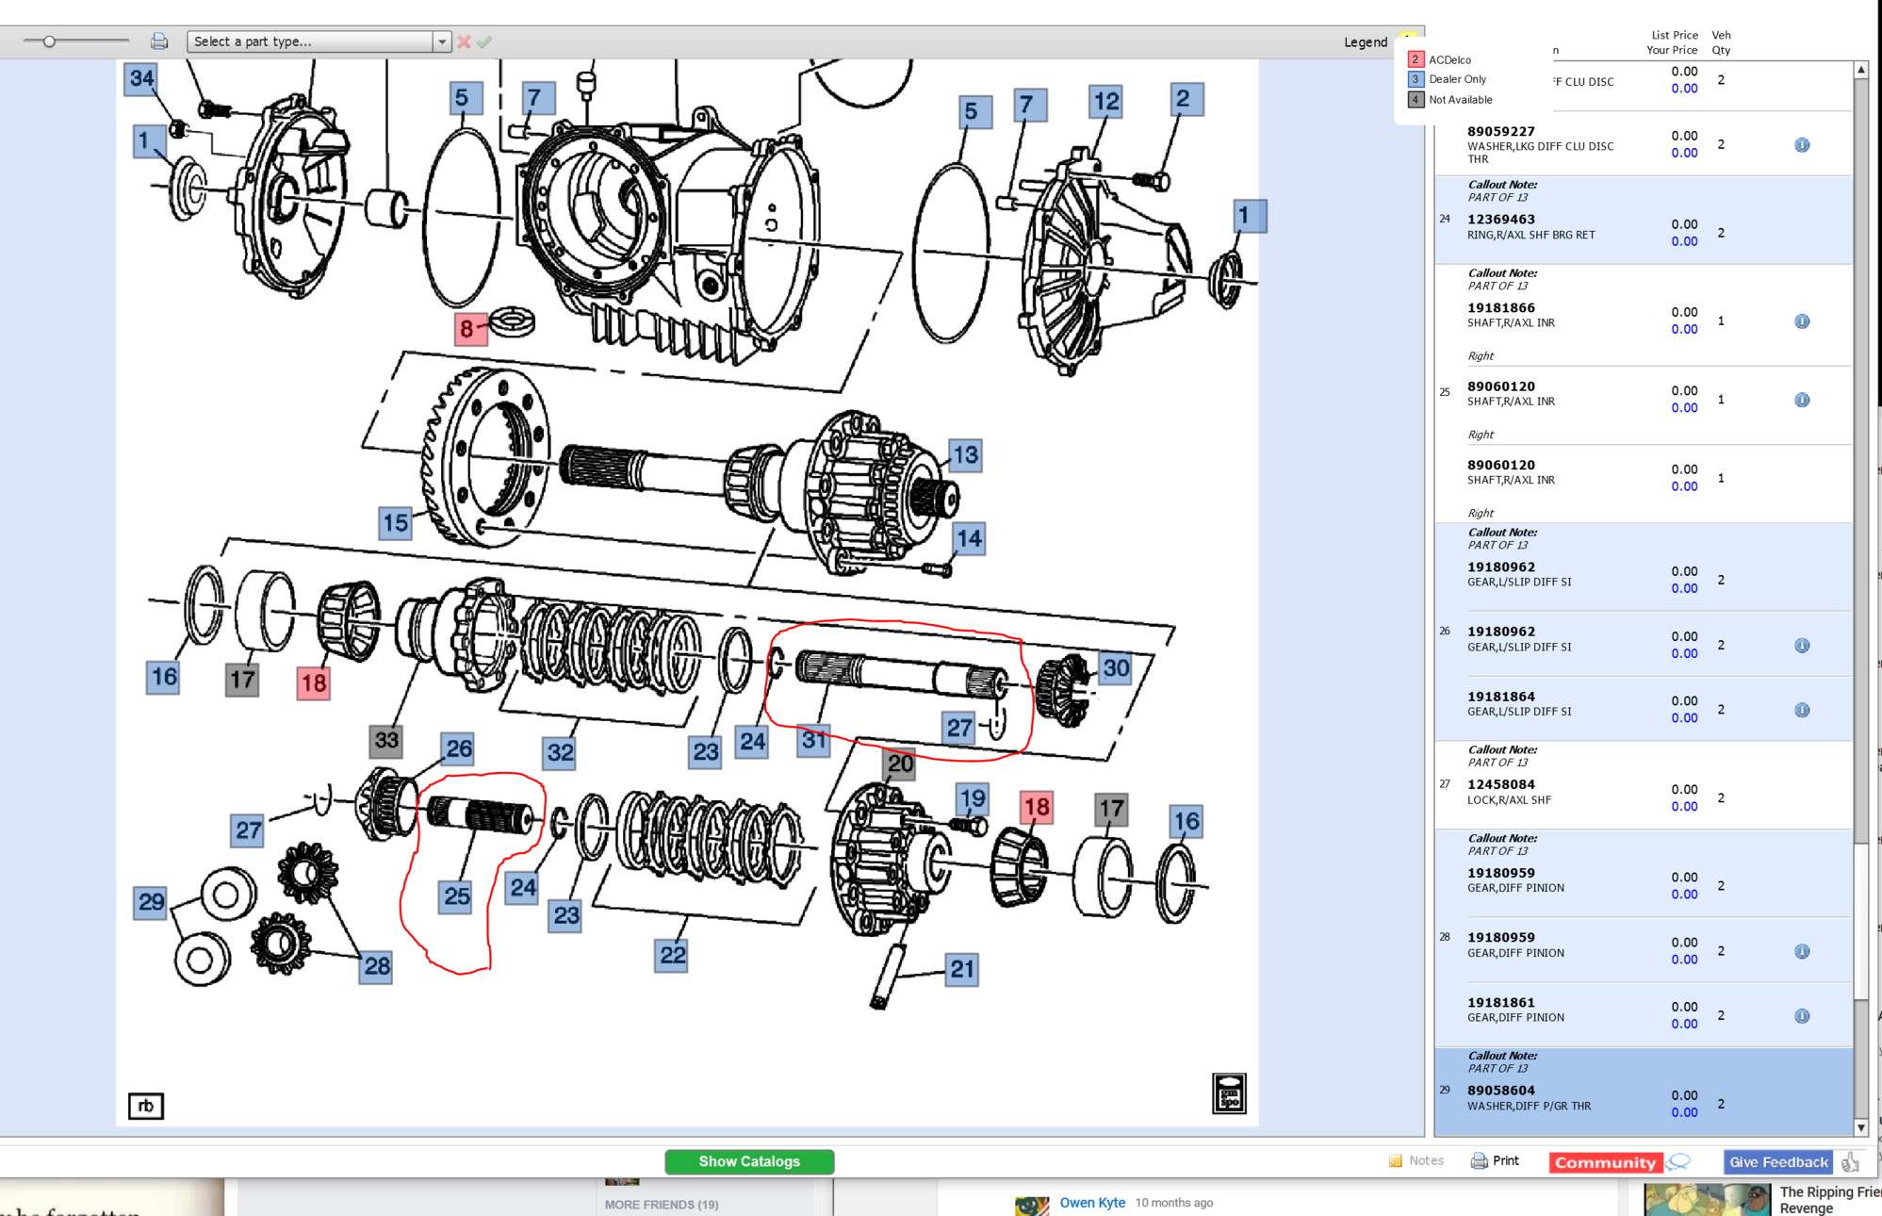Select the print icon in the top toolbar

pos(158,41)
